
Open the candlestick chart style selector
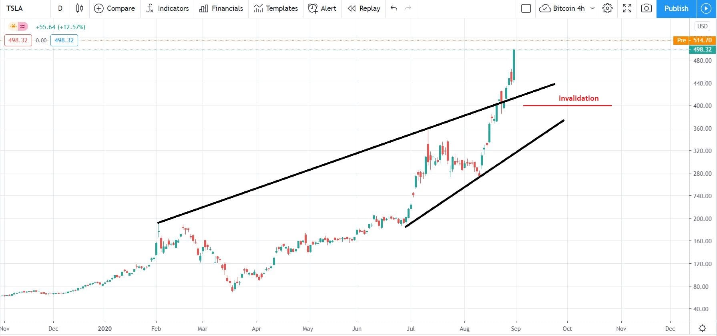(x=80, y=8)
